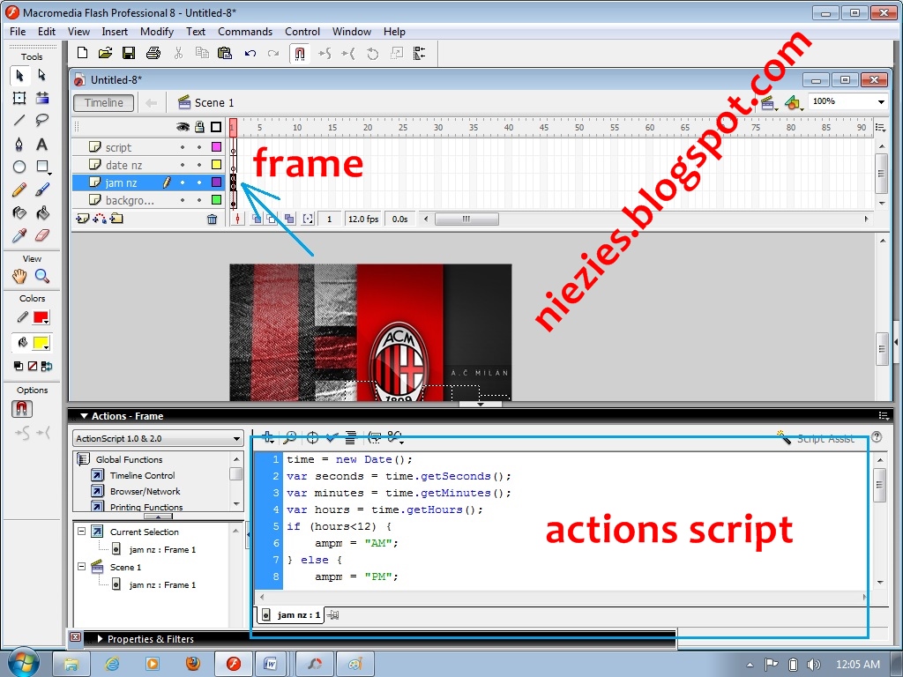Click the yellow fill color swatch
903x677 pixels.
(41, 343)
